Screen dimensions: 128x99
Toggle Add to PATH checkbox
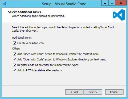point(14,70)
